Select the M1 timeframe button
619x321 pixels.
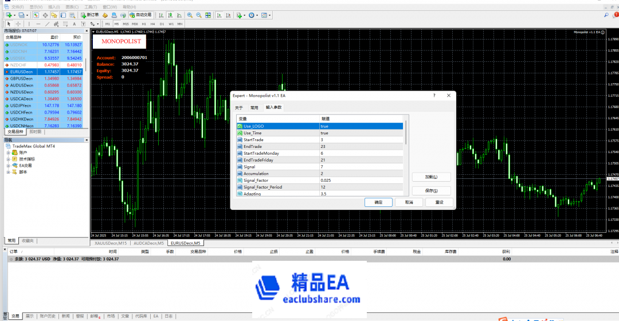[x=107, y=24]
